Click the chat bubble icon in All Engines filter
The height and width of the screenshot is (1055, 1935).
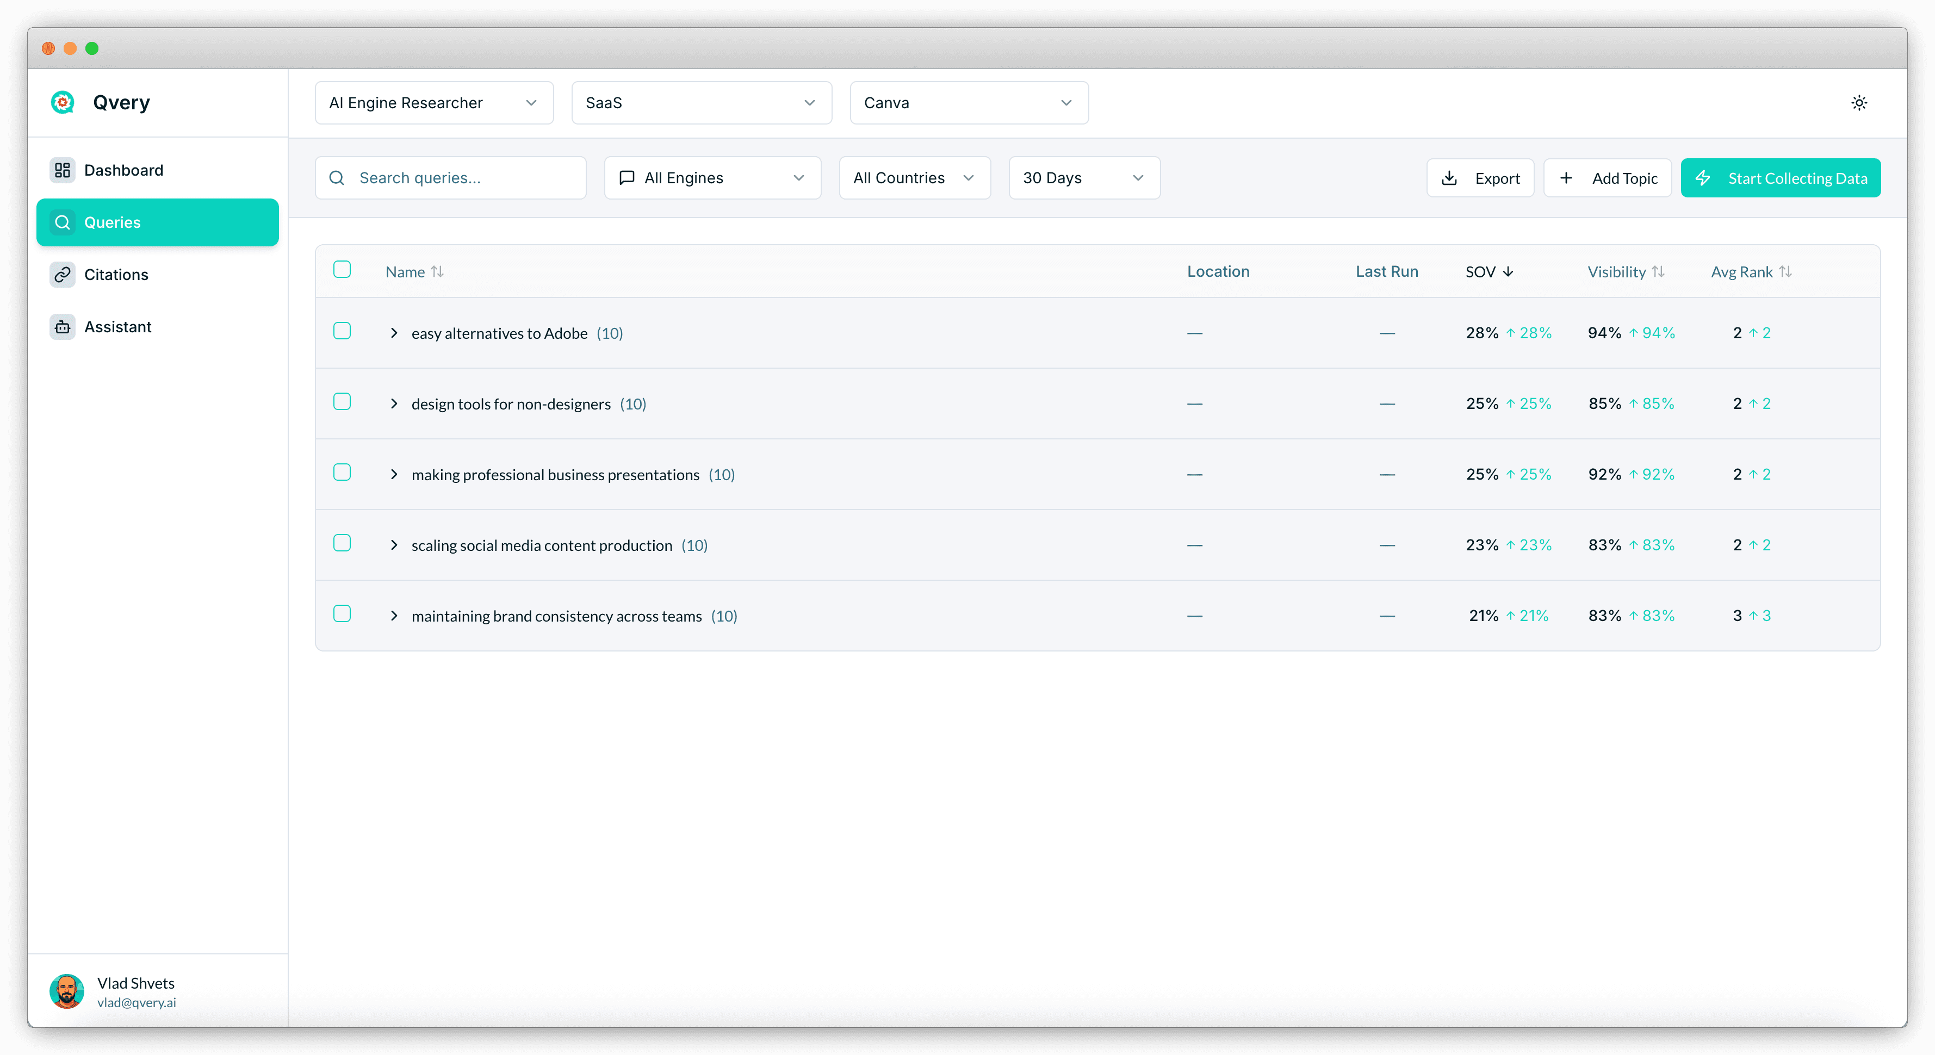point(627,178)
